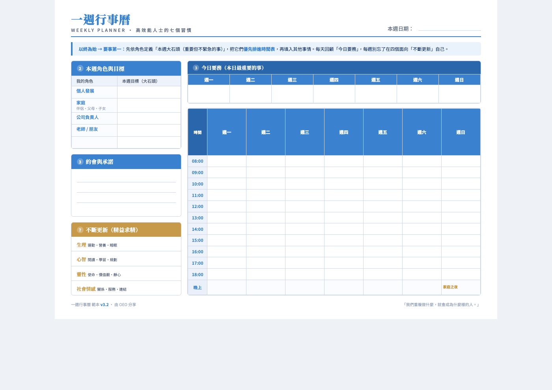Screen dimensions: 552x390
Task: Select 週三 in the 今日要務 table
Action: click(x=292, y=80)
